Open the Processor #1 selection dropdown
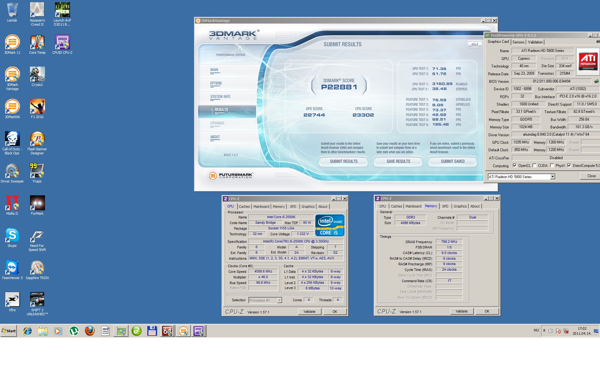Viewport: 600px width, 375px height. pyautogui.click(x=279, y=300)
